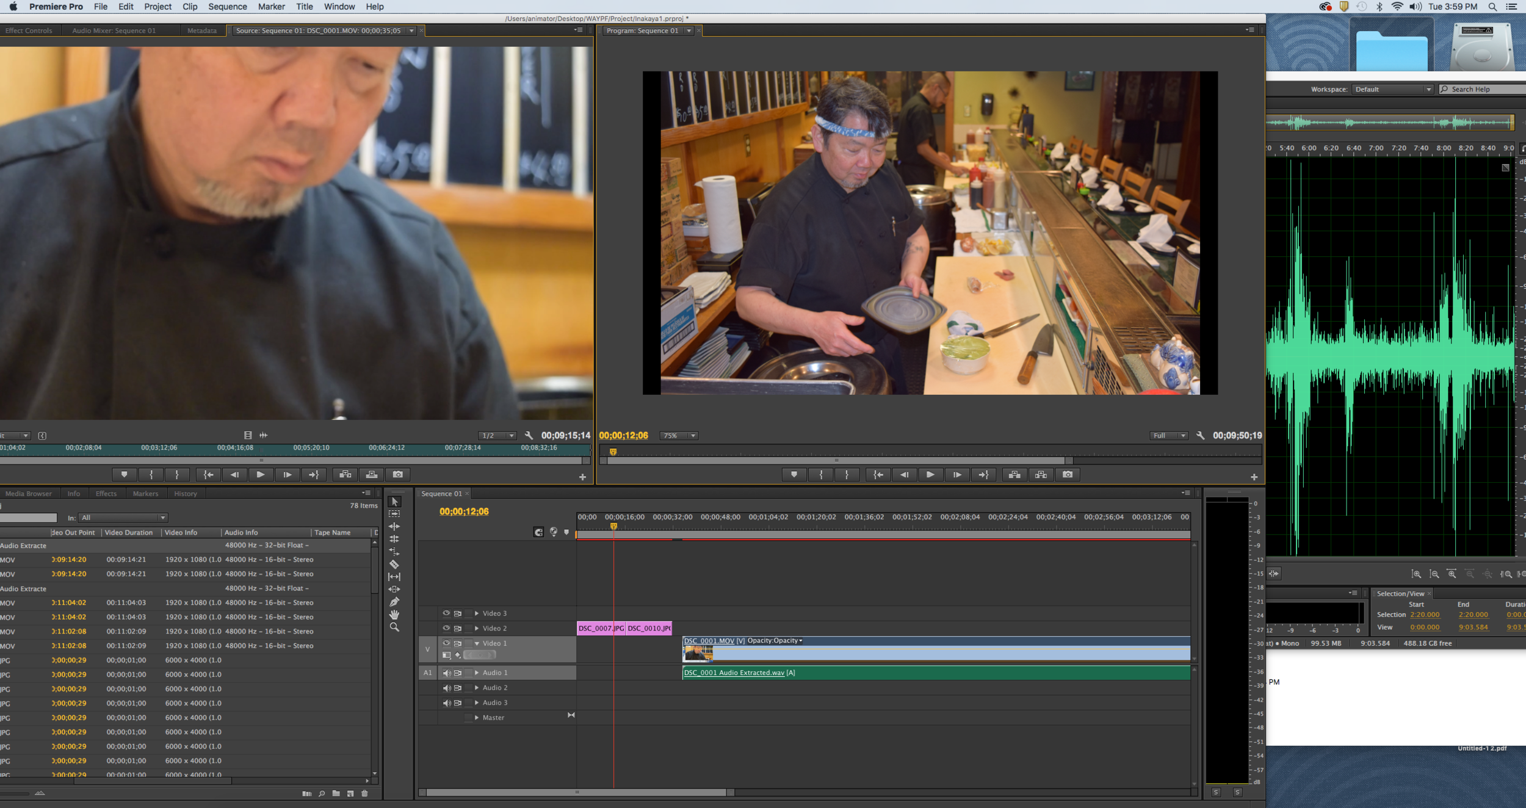
Task: Switch to the Effect Controls tab
Action: coord(29,31)
